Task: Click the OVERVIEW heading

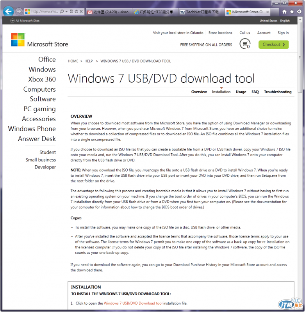Action: click(81, 116)
